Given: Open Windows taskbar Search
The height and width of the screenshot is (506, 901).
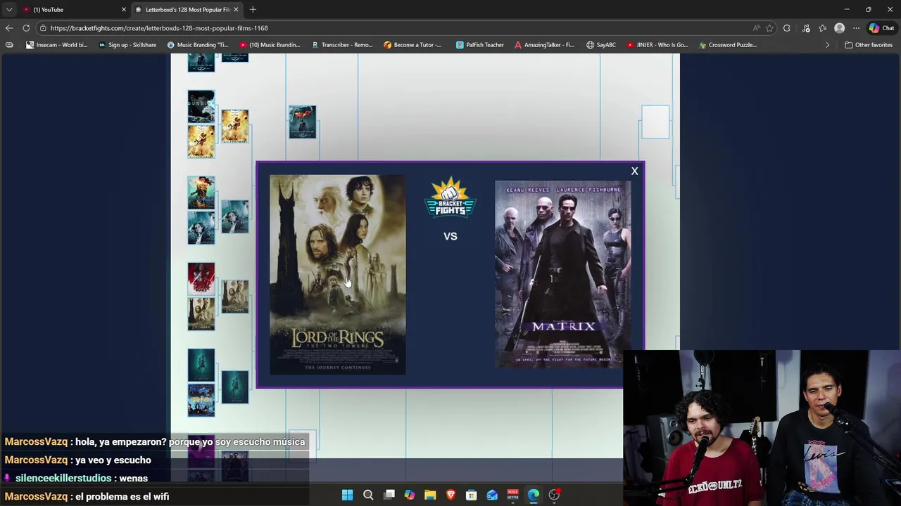Looking at the screenshot, I should [x=368, y=495].
